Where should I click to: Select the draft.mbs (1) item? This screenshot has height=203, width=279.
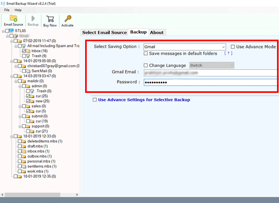[x=38, y=146]
